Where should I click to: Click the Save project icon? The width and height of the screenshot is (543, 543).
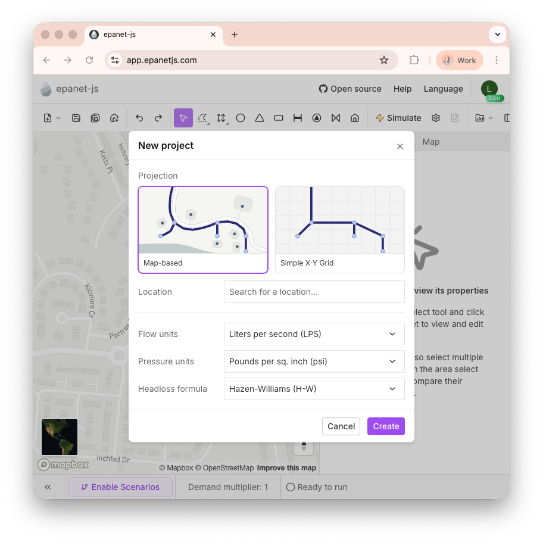tap(76, 118)
